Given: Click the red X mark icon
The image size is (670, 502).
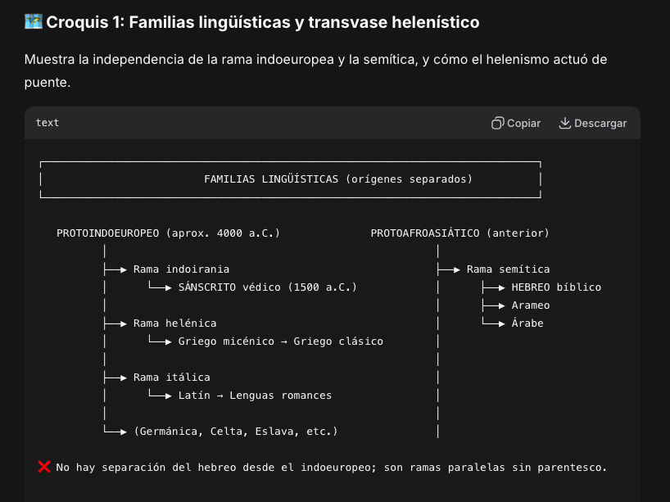Looking at the screenshot, I should tap(44, 467).
